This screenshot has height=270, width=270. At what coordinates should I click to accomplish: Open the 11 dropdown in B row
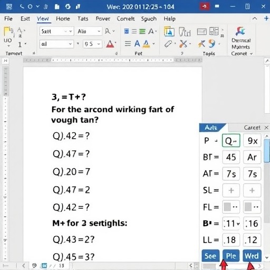231,224
